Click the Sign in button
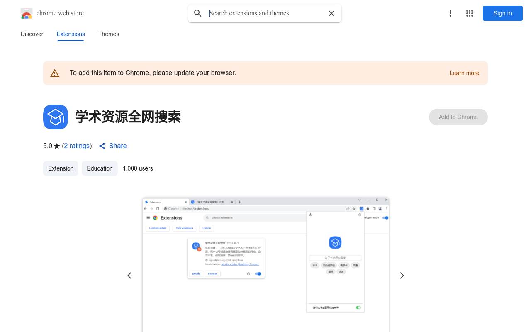The width and height of the screenshot is (531, 332). coord(503,13)
